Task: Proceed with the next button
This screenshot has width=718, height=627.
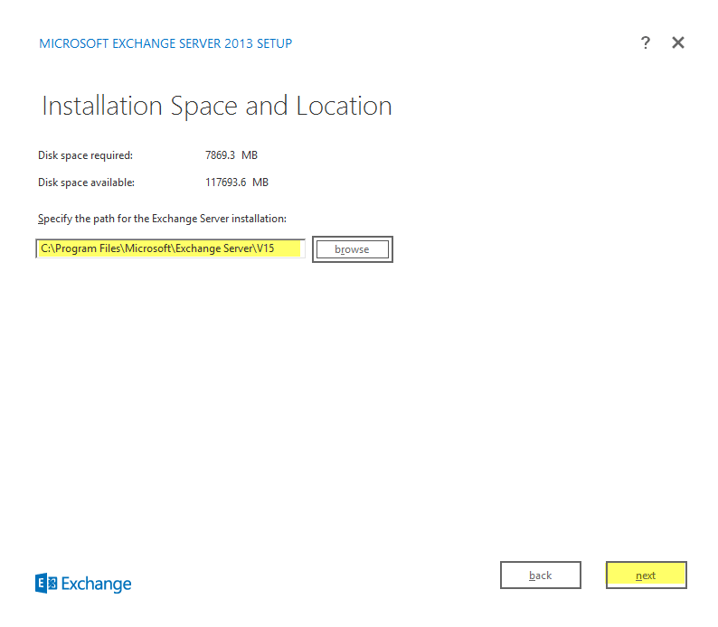Action: click(x=646, y=575)
